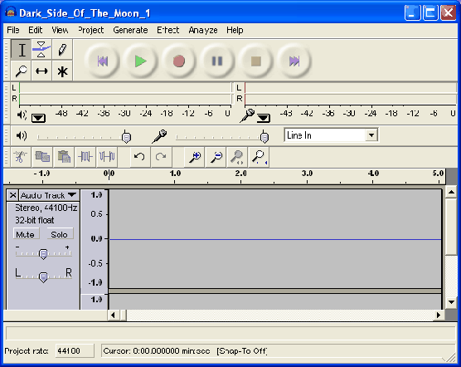Click the output meter speaker icon

22,115
